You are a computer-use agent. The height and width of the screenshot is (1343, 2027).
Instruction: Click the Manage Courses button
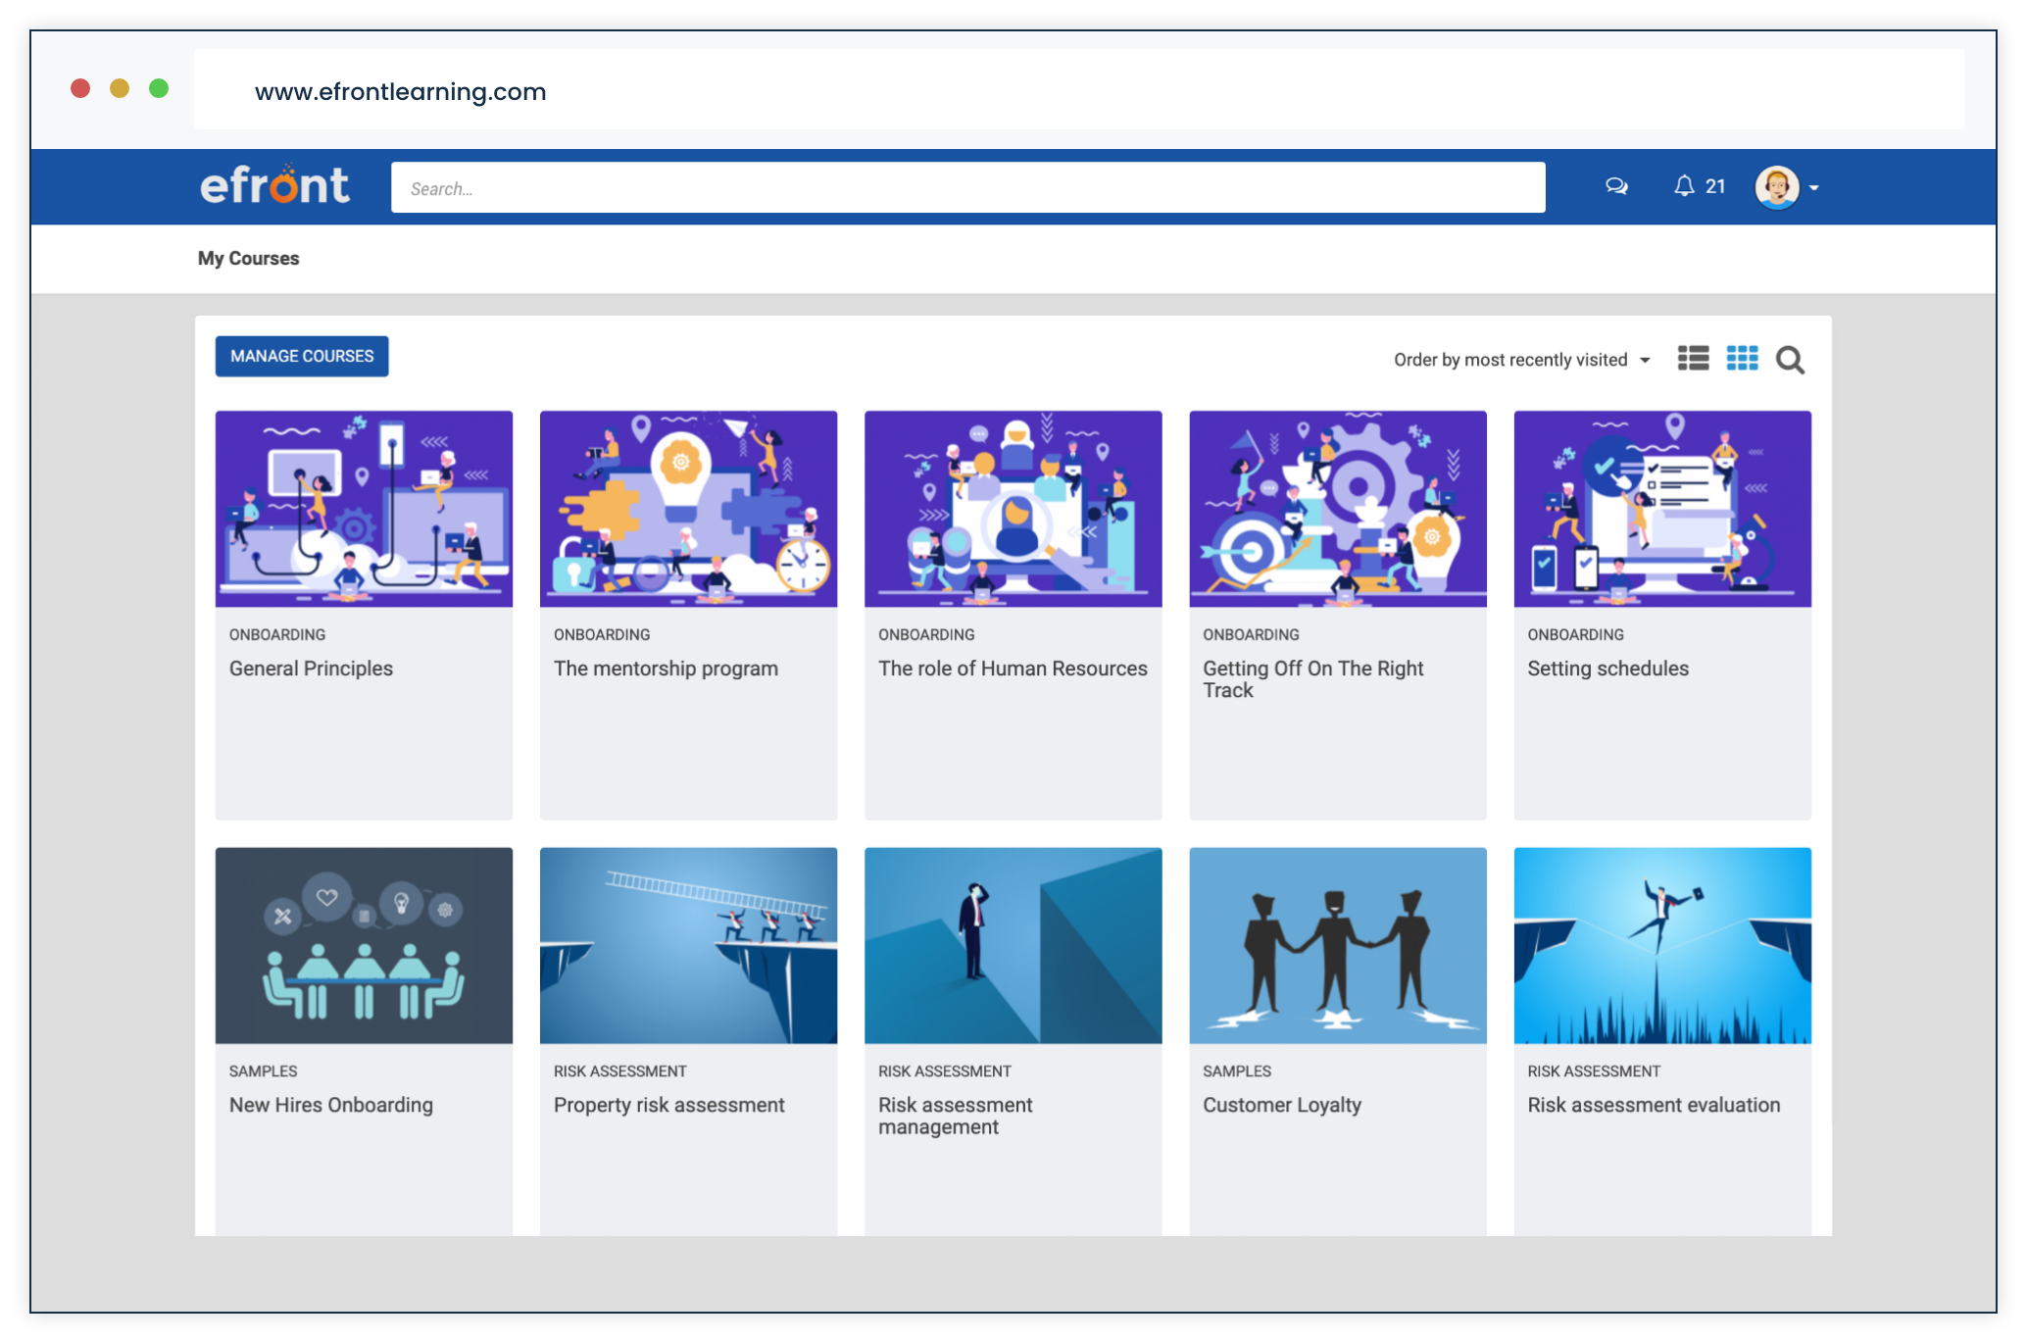302,356
